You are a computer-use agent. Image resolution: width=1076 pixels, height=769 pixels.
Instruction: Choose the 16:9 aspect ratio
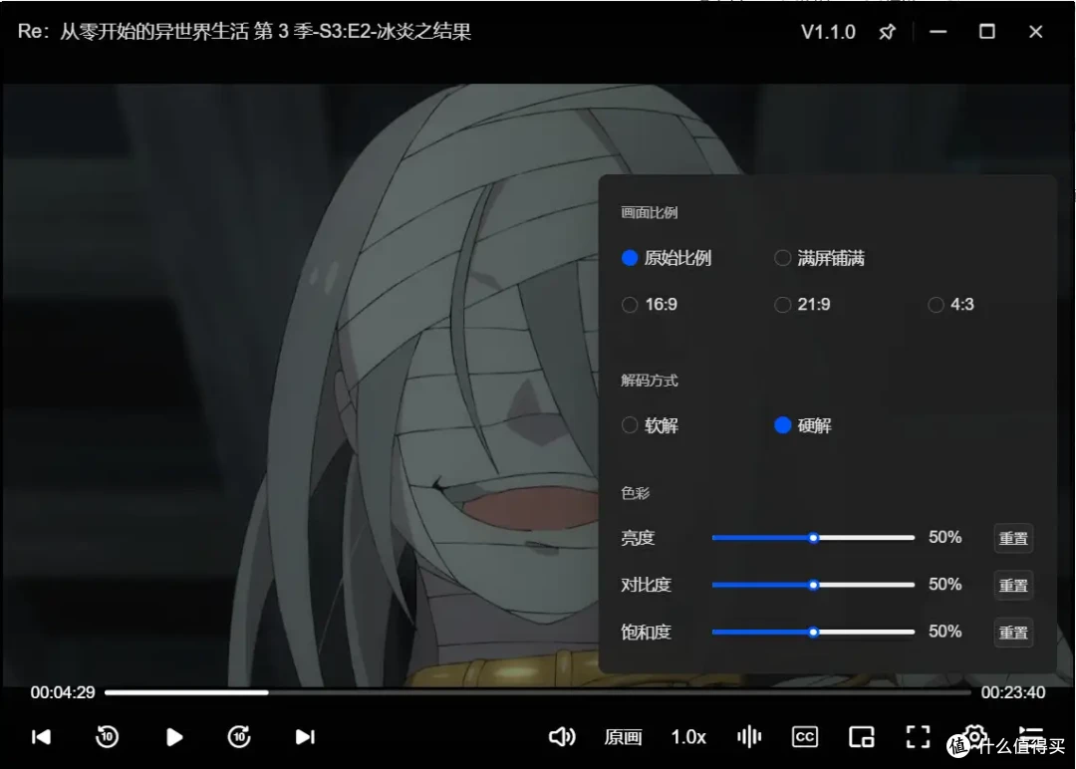tap(650, 305)
